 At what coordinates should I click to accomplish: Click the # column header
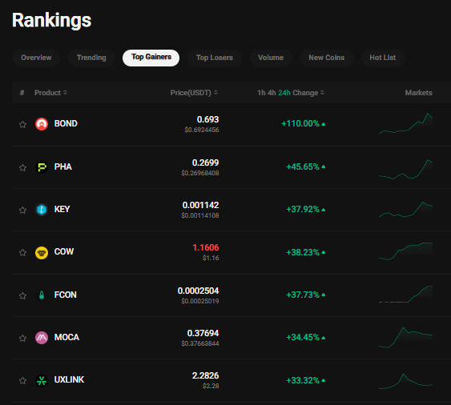coord(22,93)
